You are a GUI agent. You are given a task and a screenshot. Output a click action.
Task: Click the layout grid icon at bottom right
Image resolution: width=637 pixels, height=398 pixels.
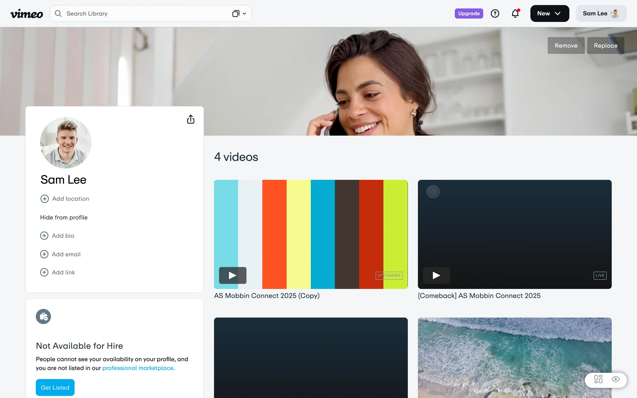coord(598,379)
